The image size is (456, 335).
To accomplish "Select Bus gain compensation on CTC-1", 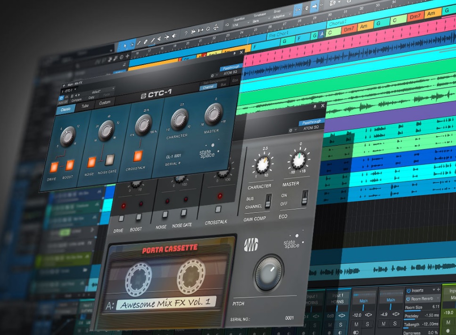I will point(224,84).
